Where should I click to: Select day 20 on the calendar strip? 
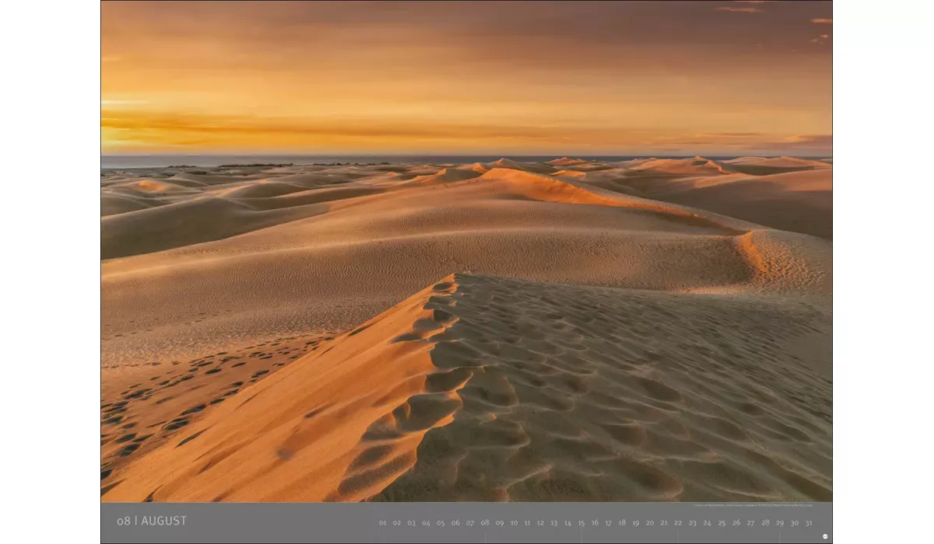tap(650, 523)
